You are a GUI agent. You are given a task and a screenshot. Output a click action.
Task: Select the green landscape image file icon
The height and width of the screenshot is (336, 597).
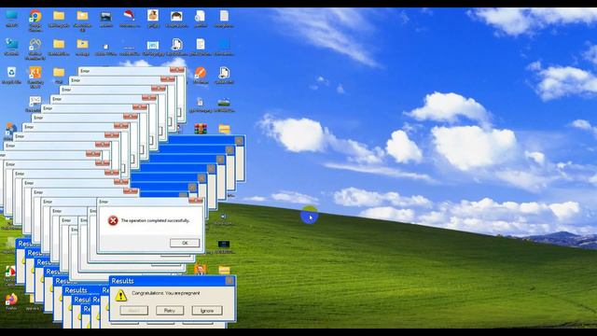pyautogui.click(x=224, y=102)
